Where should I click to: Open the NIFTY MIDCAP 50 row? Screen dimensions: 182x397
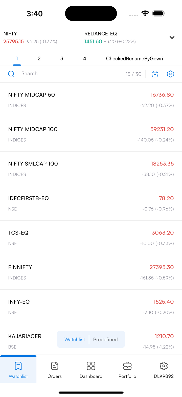tap(91, 100)
